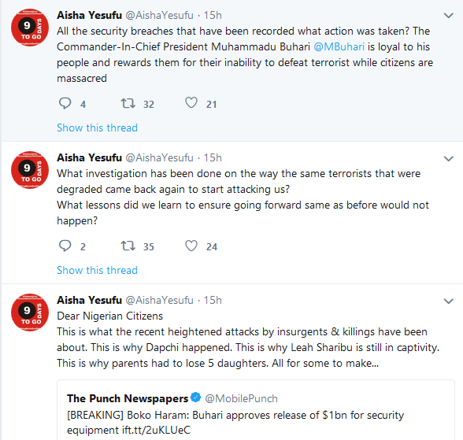Image resolution: width=463 pixels, height=440 pixels.
Task: Retweet the tweet with 35 retweets
Action: (x=128, y=246)
